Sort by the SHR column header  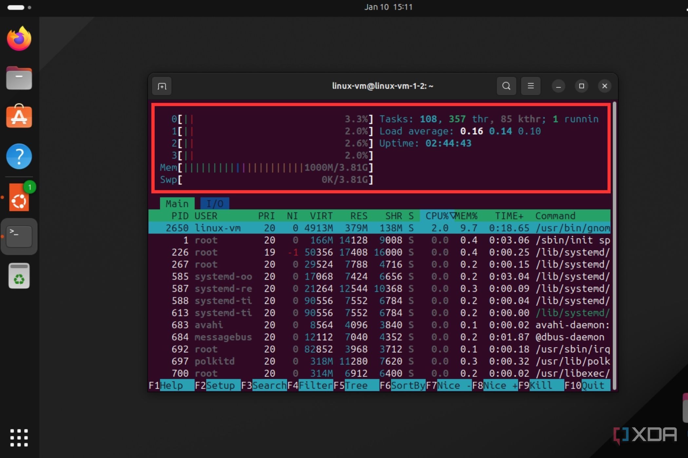tap(393, 216)
